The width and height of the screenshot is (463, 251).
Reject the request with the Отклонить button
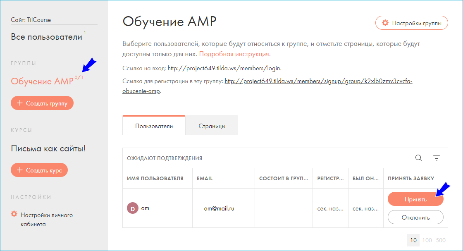pyautogui.click(x=415, y=217)
